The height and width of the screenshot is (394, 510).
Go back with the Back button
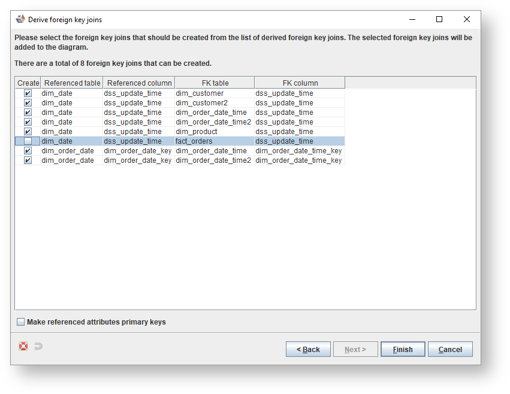coord(308,350)
